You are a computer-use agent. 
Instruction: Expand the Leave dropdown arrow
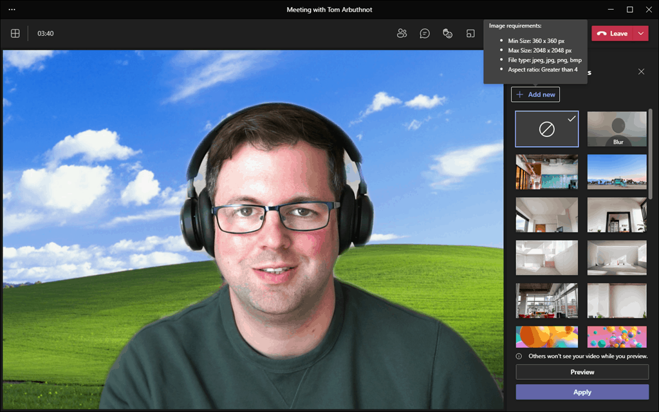pyautogui.click(x=641, y=33)
